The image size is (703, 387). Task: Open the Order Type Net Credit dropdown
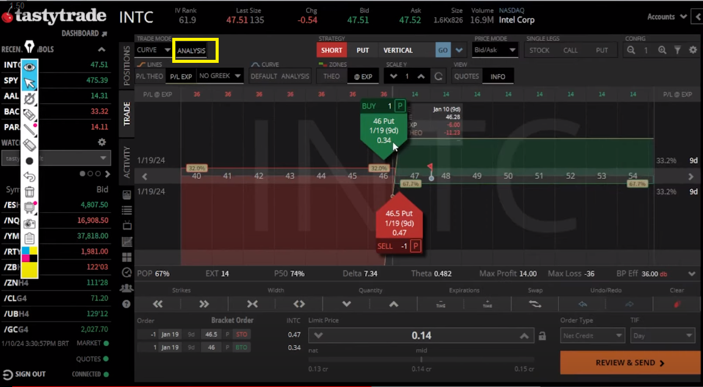592,336
